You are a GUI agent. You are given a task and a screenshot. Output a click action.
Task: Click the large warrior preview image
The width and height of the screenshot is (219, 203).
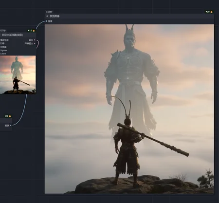pyautogui.click(x=129, y=109)
